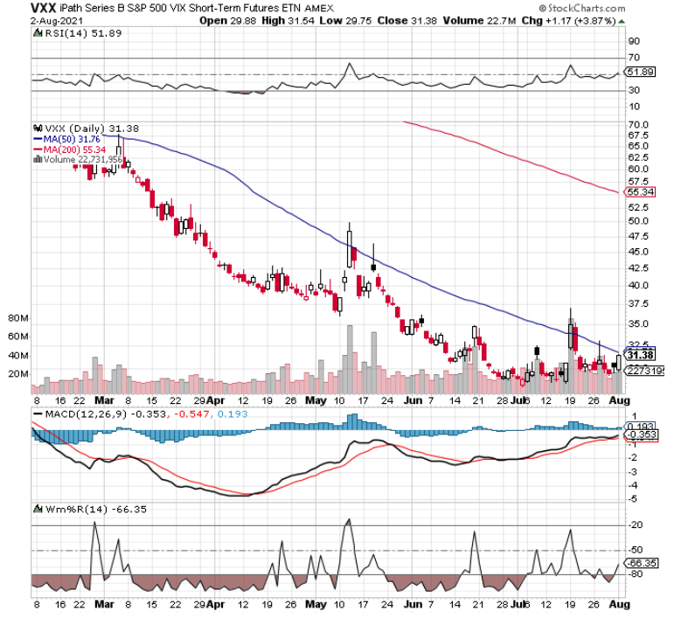Click the 40.0 label on price axis
681x618 pixels.
(x=638, y=285)
